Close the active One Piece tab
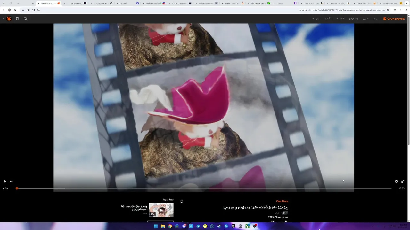 38,3
